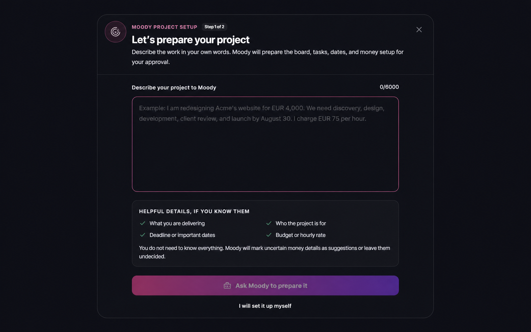531x332 pixels.
Task: Click the 0/6000 character counter
Action: tap(389, 87)
